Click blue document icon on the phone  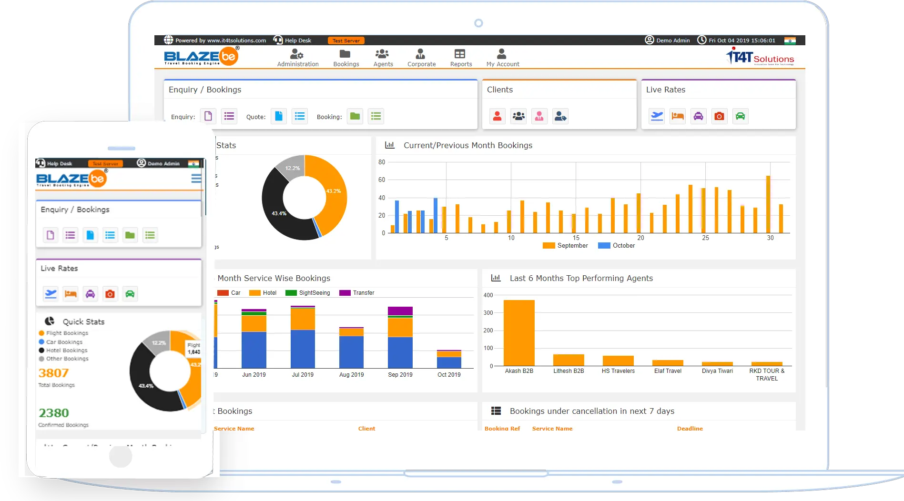coord(90,235)
